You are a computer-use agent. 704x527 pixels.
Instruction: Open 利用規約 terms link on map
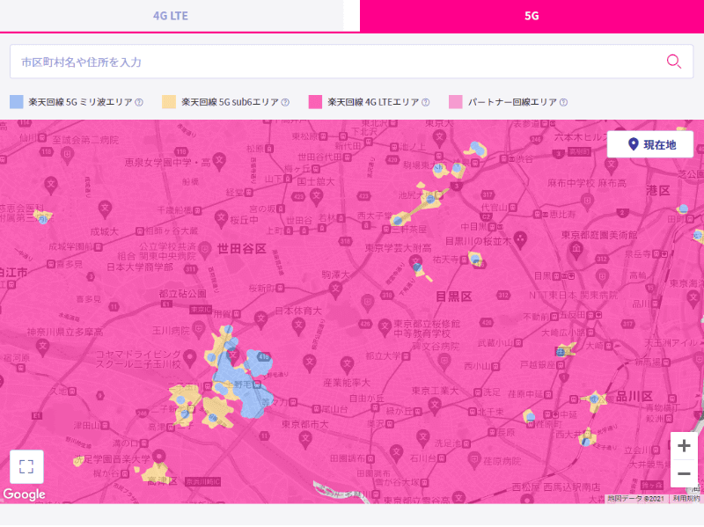tap(687, 498)
